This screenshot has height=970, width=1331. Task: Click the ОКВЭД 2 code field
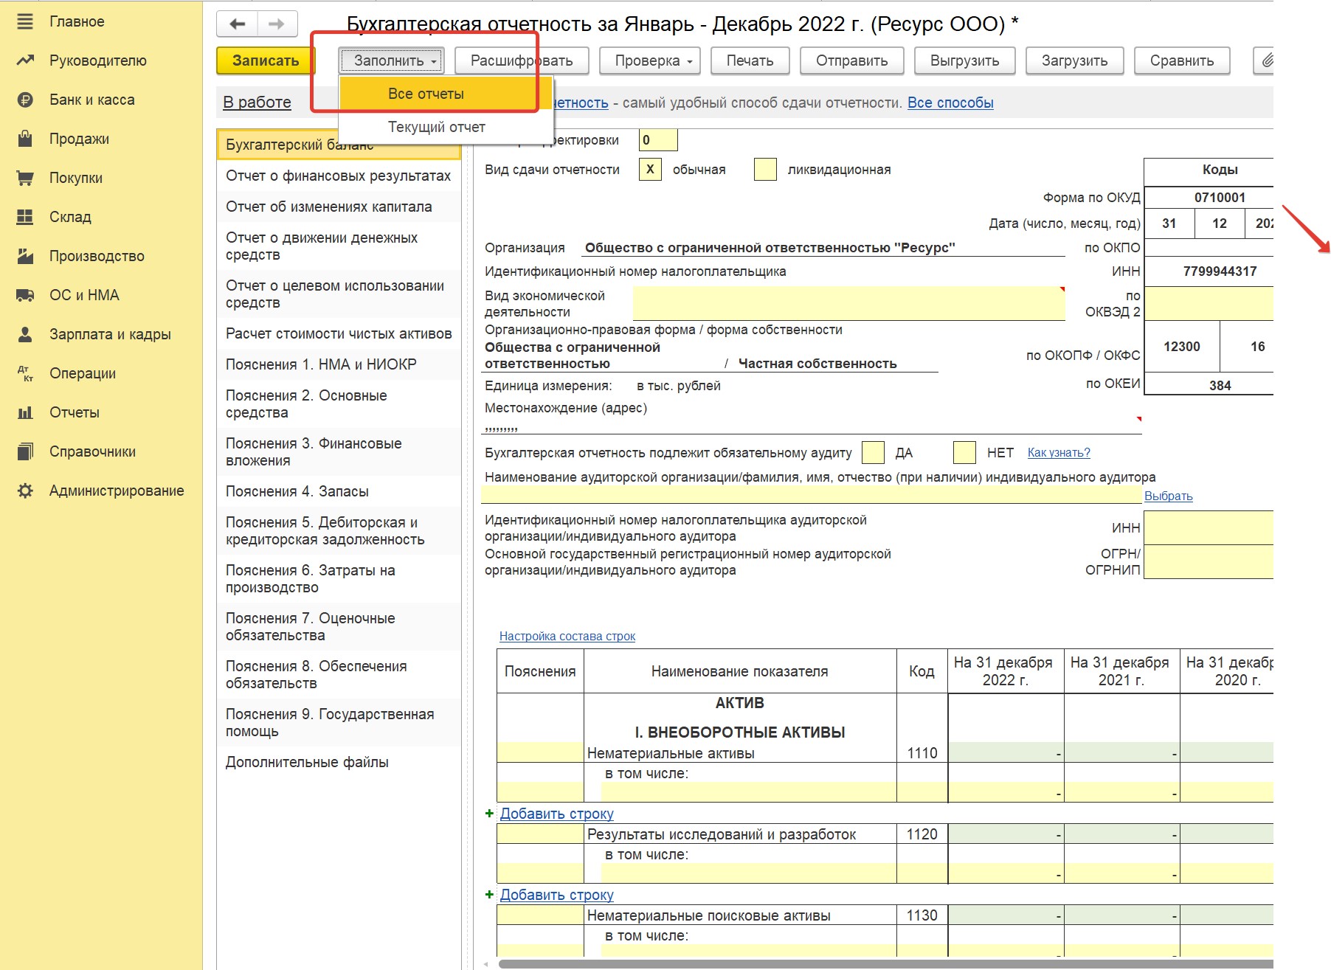coord(1209,303)
